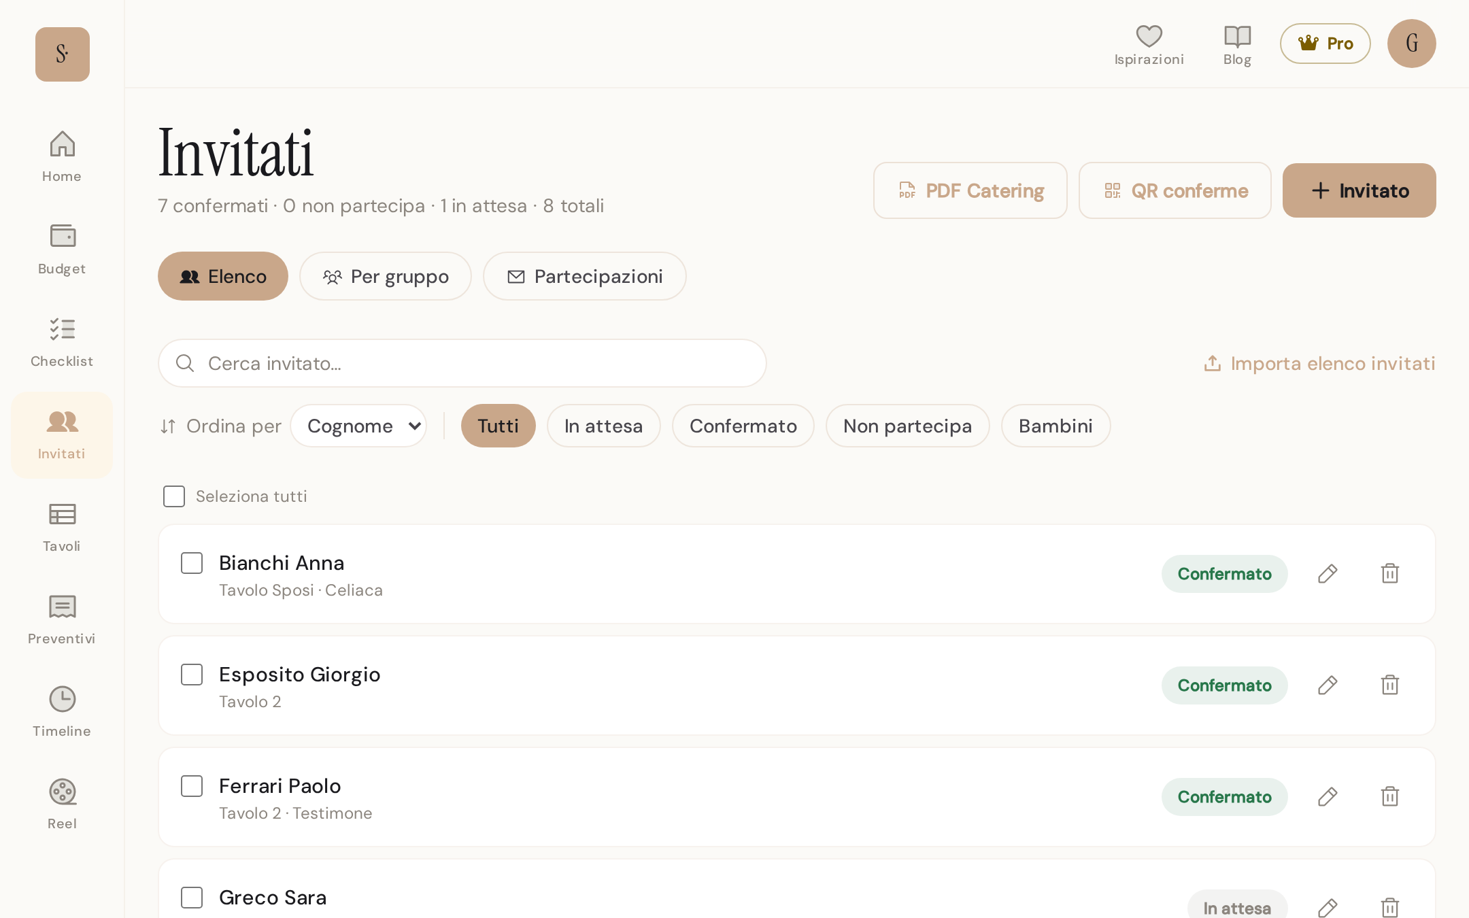Check the Seleziona tutti checkbox
1469x918 pixels.
(x=174, y=496)
